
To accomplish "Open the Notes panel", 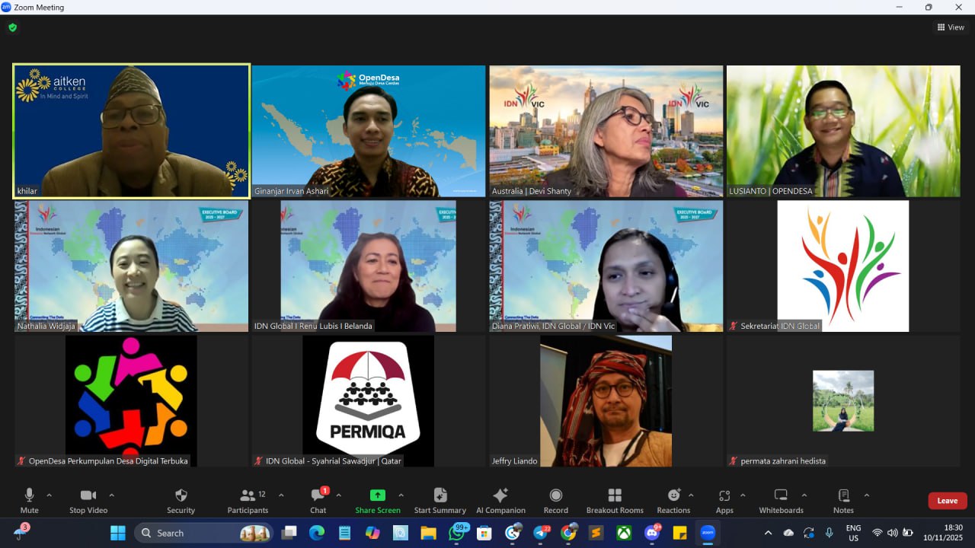I will (843, 500).
